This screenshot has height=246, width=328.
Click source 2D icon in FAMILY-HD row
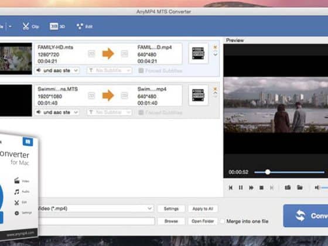[91, 54]
